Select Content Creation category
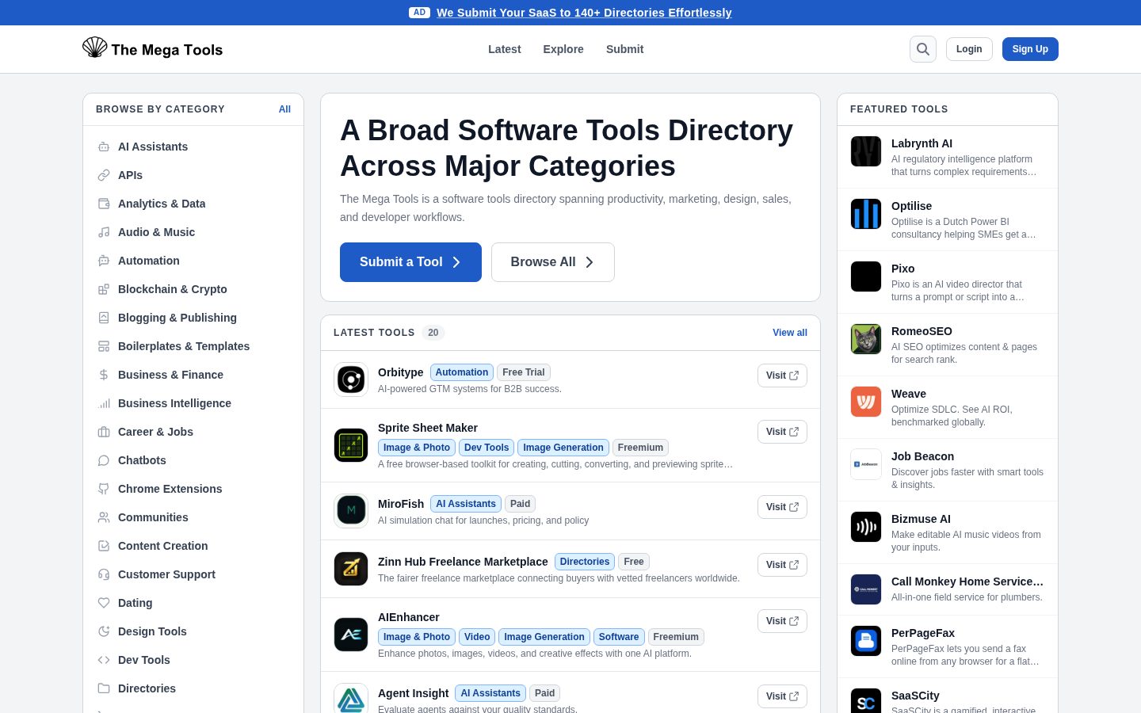The width and height of the screenshot is (1141, 713). (193, 546)
